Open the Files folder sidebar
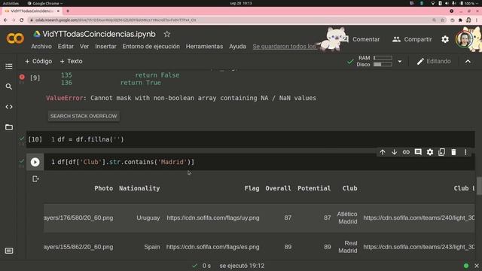482x271 pixels. pos(9,127)
